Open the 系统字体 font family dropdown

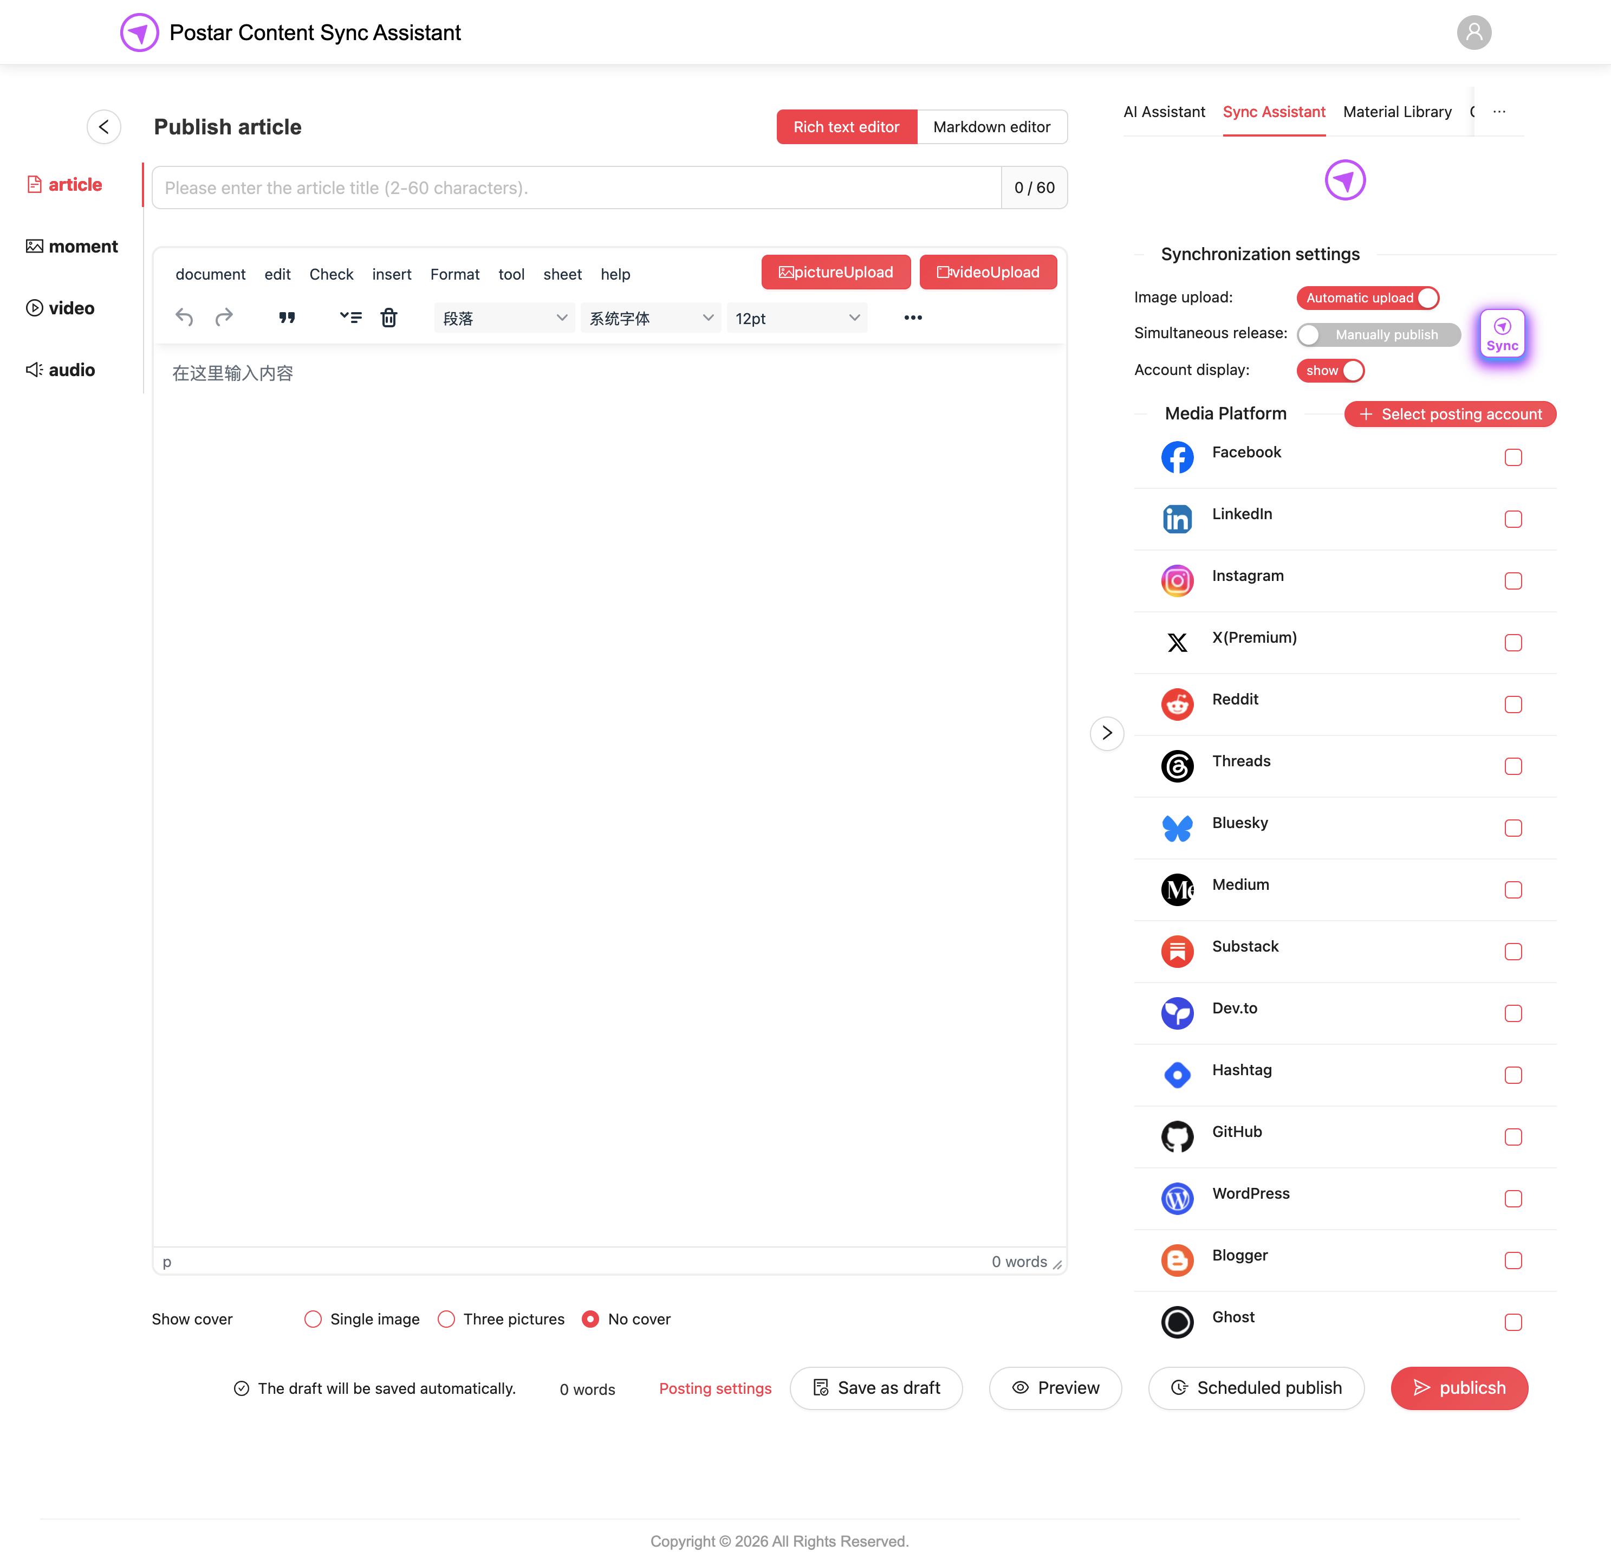pos(650,318)
